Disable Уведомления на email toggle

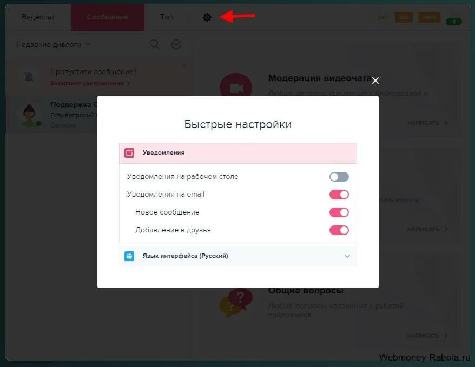pyautogui.click(x=339, y=195)
